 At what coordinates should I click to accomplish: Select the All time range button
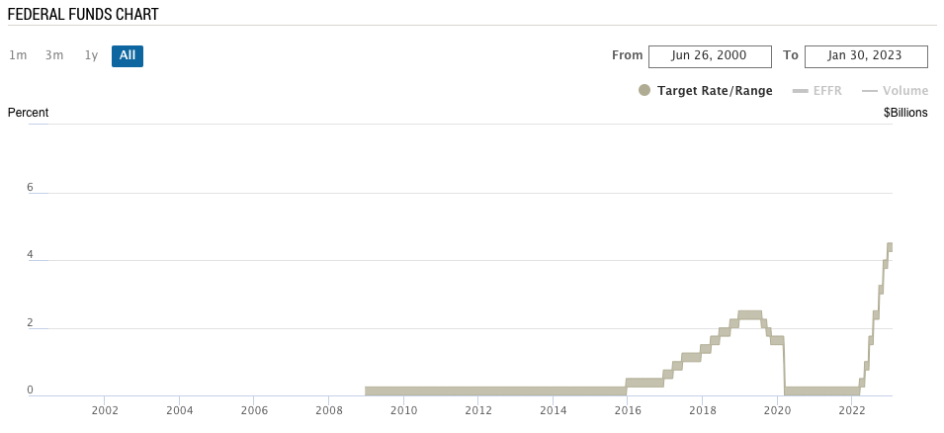click(x=128, y=55)
